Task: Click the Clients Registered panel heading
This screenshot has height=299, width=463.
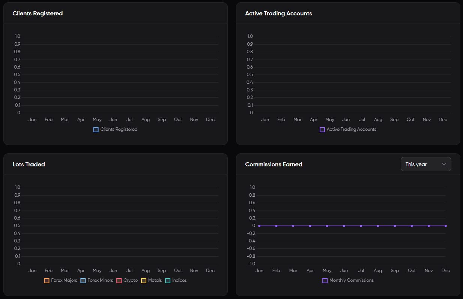Action: pos(38,13)
